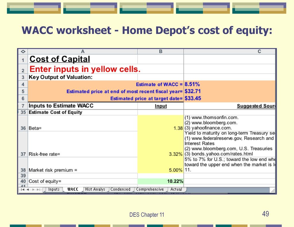Open the Hist Analys sheet tab
Screen dimensions: 294x227
[95, 189]
